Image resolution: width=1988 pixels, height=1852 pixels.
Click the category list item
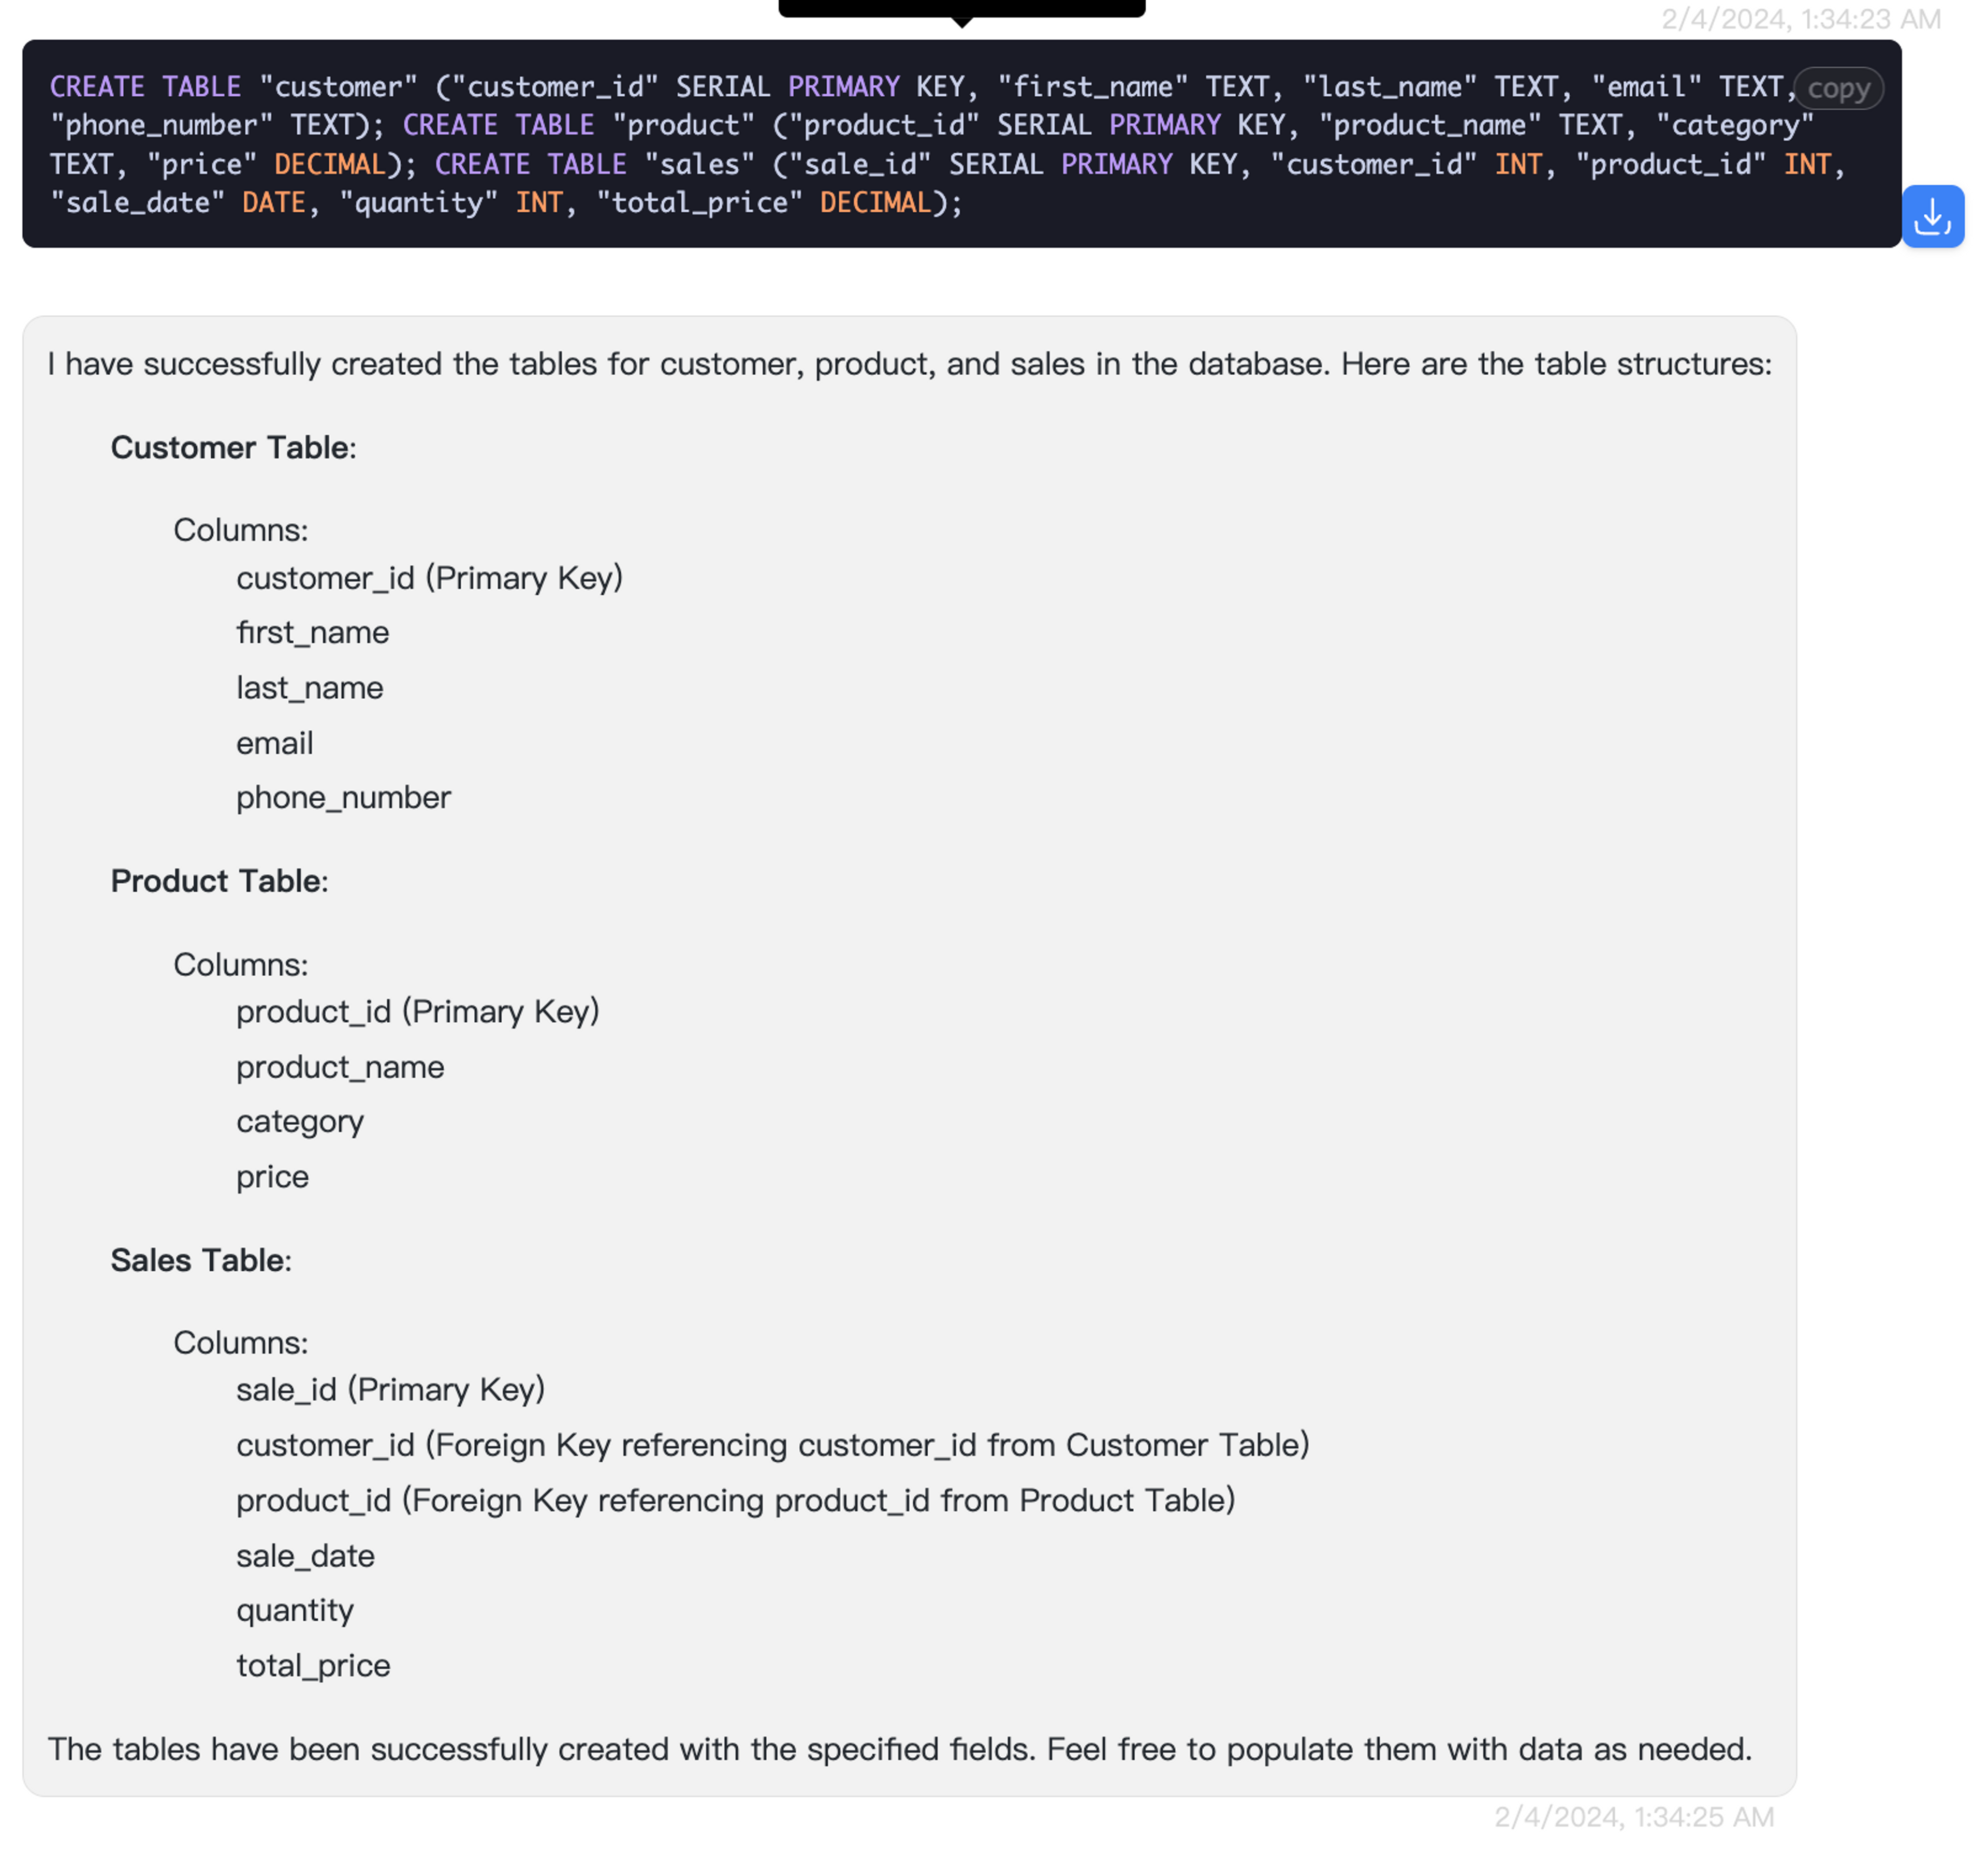(300, 1121)
